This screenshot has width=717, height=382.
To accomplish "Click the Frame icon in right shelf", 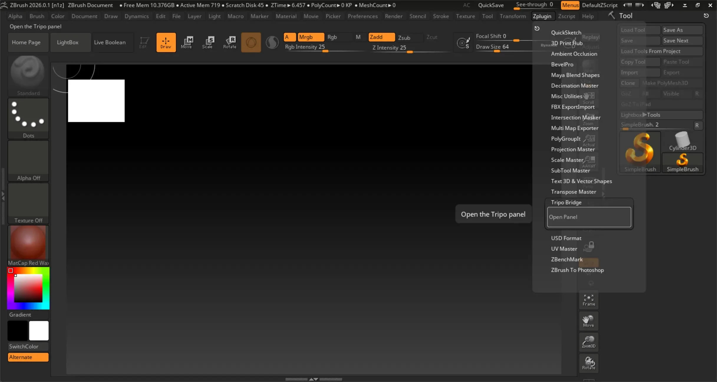I will click(x=589, y=300).
